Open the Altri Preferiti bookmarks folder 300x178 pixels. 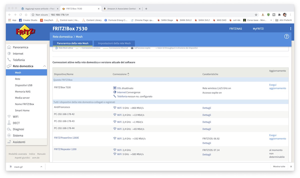pos(283,20)
